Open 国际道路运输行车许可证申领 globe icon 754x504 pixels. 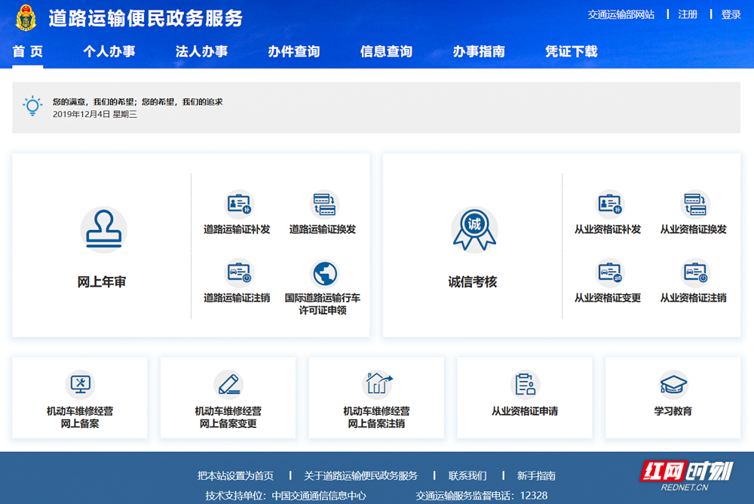[x=324, y=273]
